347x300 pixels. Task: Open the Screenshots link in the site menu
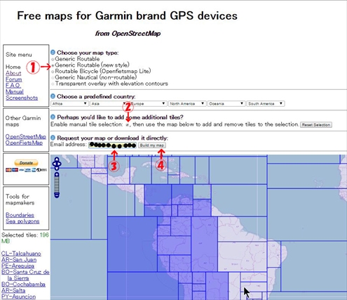[22, 98]
